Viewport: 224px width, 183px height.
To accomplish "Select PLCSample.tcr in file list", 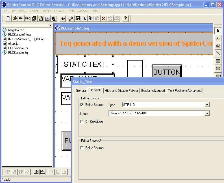I will click(18, 48).
